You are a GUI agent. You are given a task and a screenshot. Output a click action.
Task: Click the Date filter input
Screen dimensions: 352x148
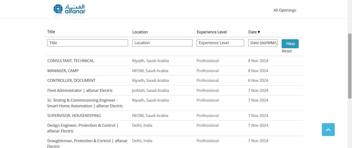tap(263, 43)
